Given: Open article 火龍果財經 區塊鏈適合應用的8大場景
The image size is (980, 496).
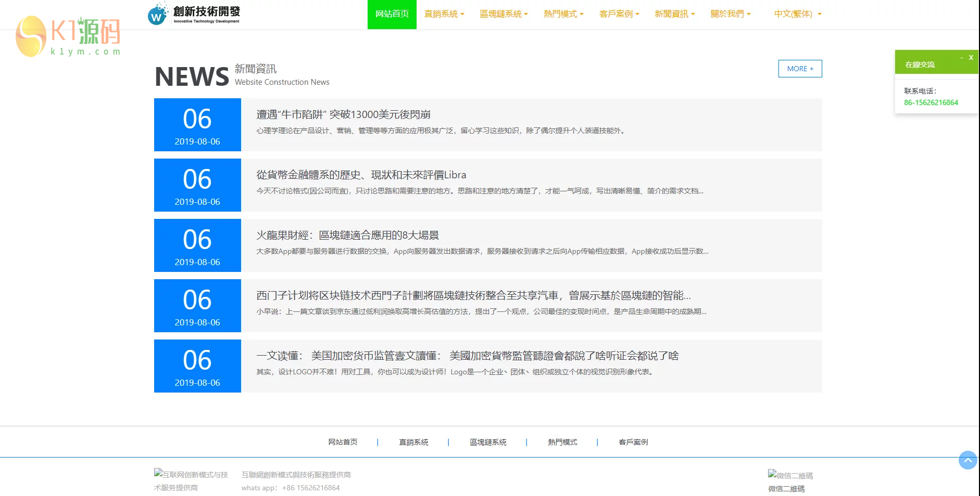Looking at the screenshot, I should click(347, 235).
